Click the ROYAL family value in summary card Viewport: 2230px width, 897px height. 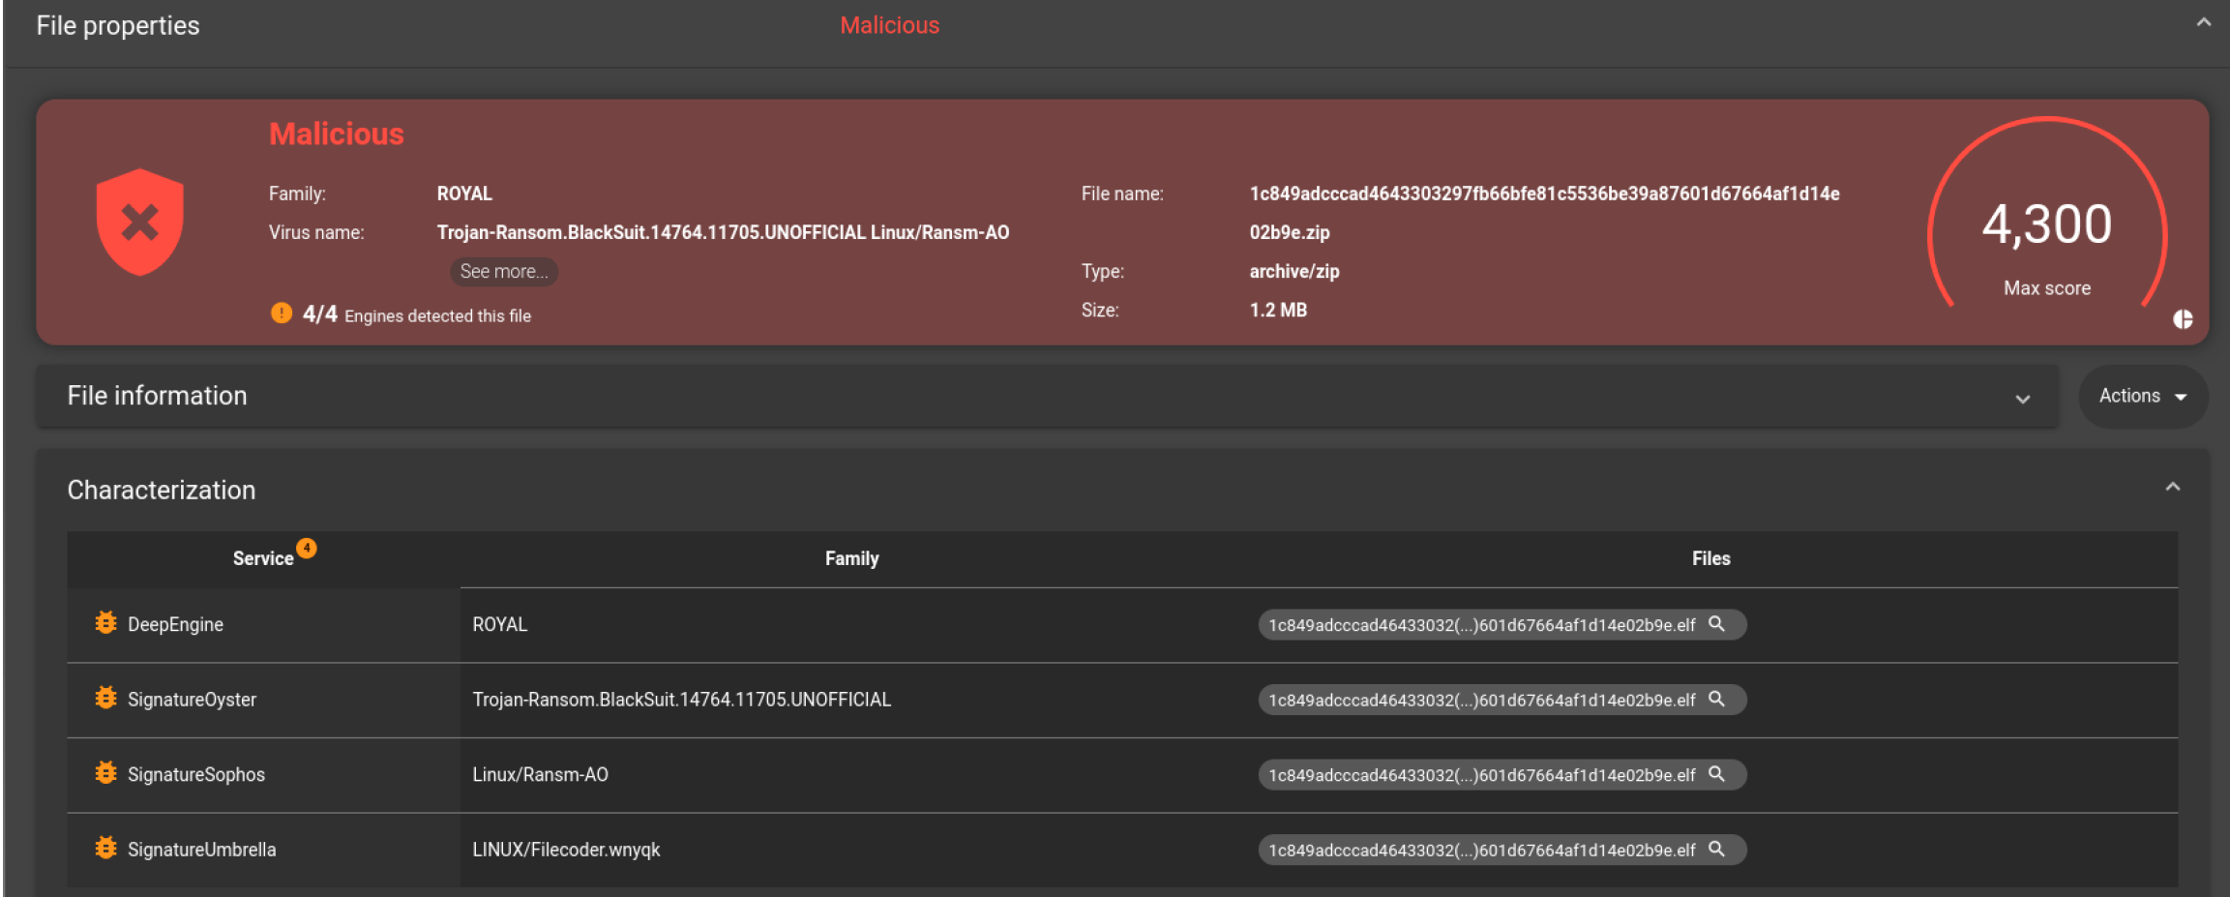click(464, 194)
